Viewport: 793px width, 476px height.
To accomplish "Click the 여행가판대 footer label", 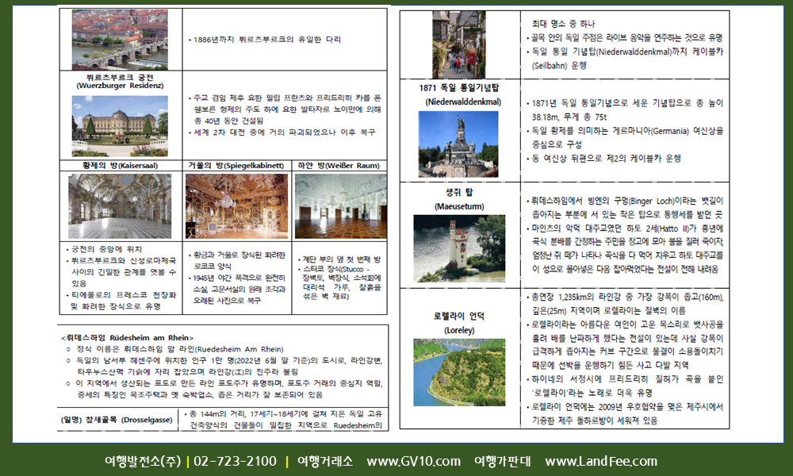I will coord(502,462).
